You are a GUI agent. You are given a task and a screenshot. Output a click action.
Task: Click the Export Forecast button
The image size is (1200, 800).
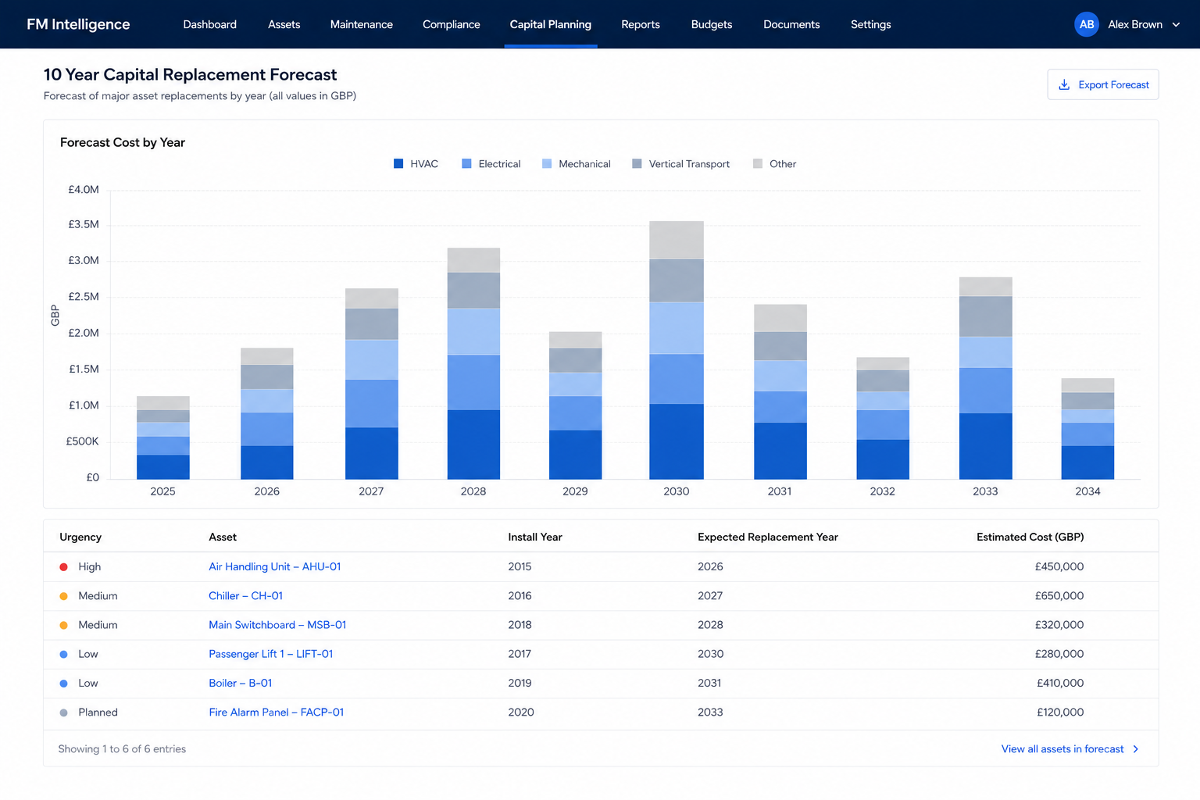(x=1102, y=84)
